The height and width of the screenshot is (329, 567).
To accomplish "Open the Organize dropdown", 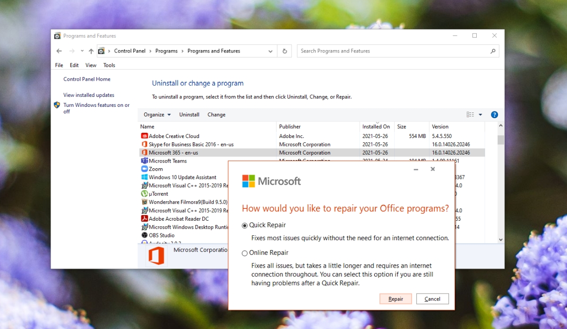I will pos(157,114).
